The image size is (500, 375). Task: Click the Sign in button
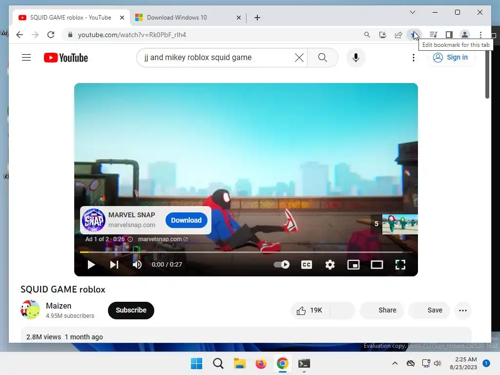click(451, 58)
